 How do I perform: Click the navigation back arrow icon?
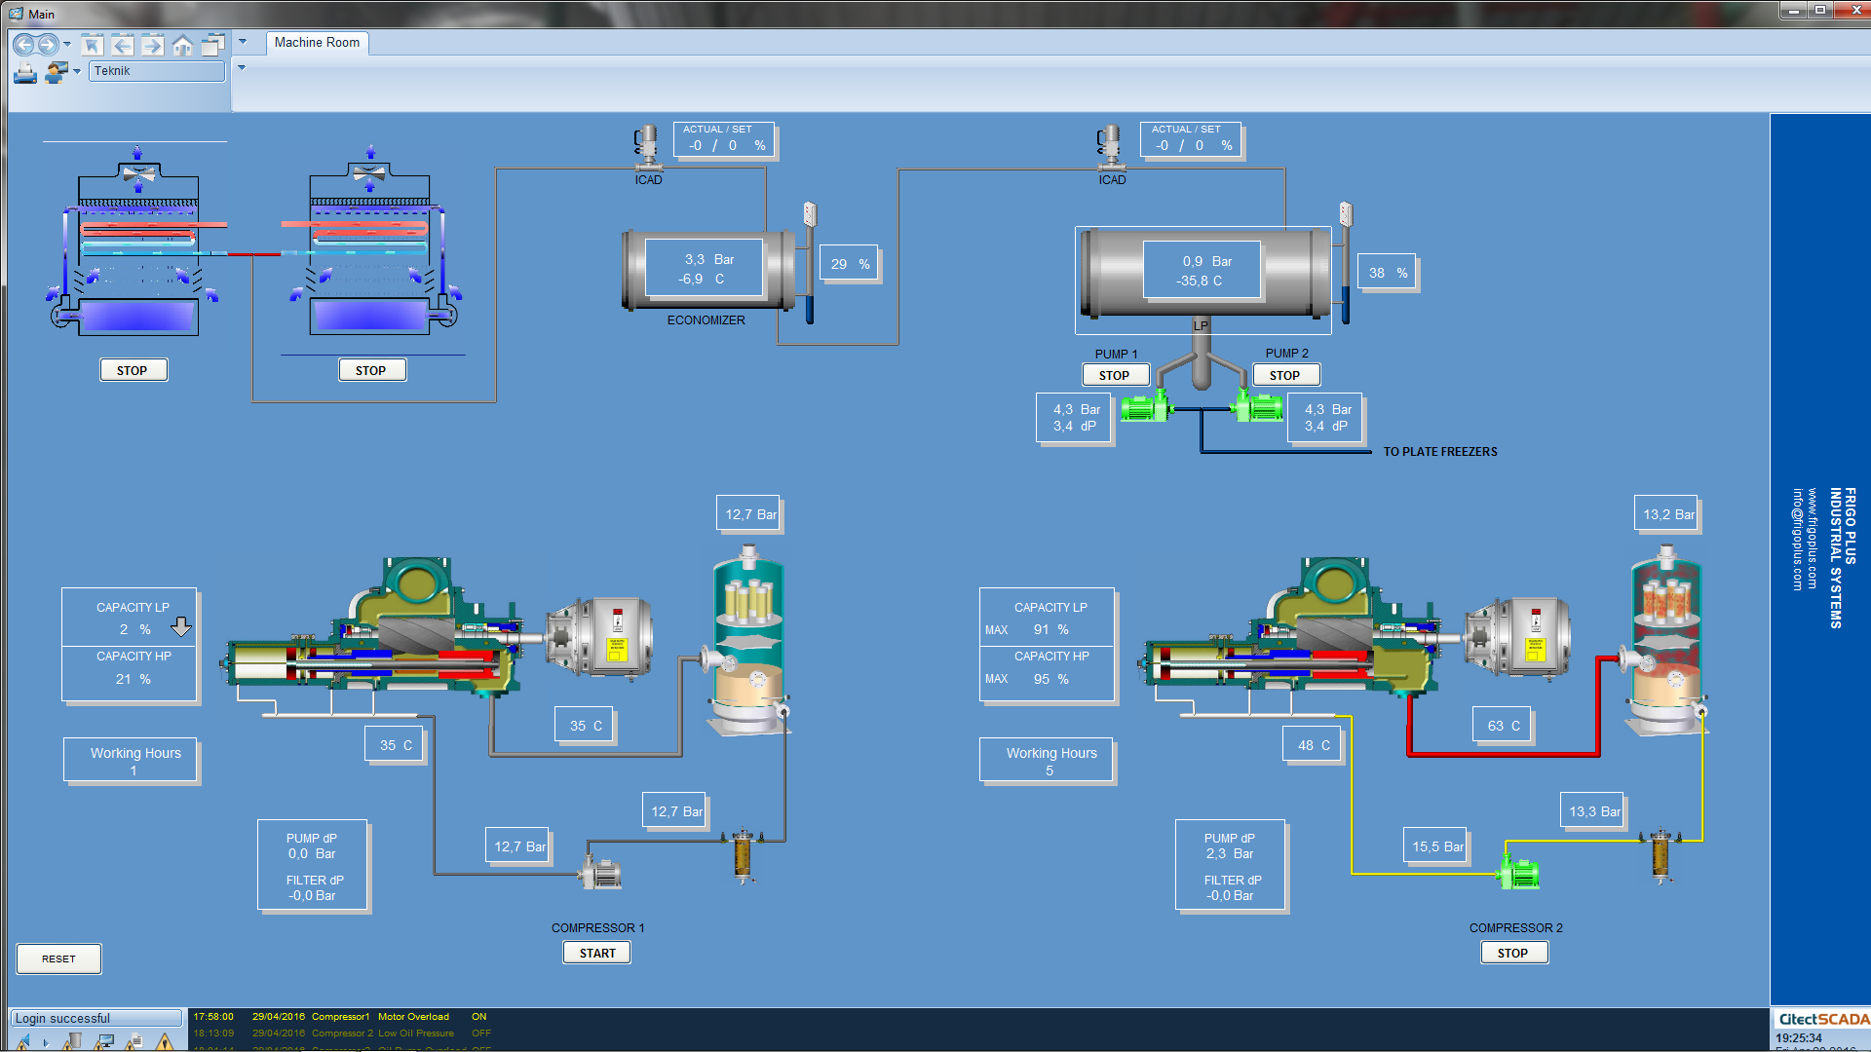click(x=25, y=45)
